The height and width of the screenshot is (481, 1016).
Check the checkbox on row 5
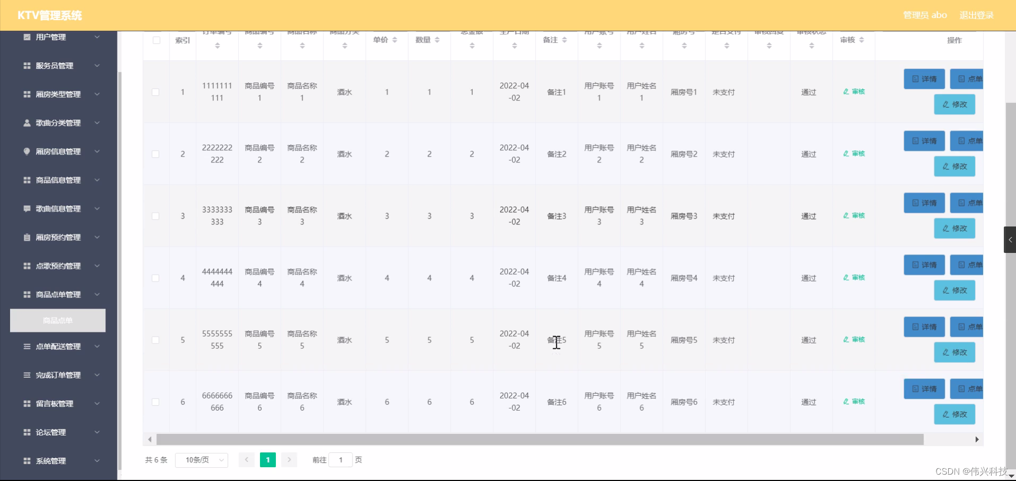[x=156, y=340]
